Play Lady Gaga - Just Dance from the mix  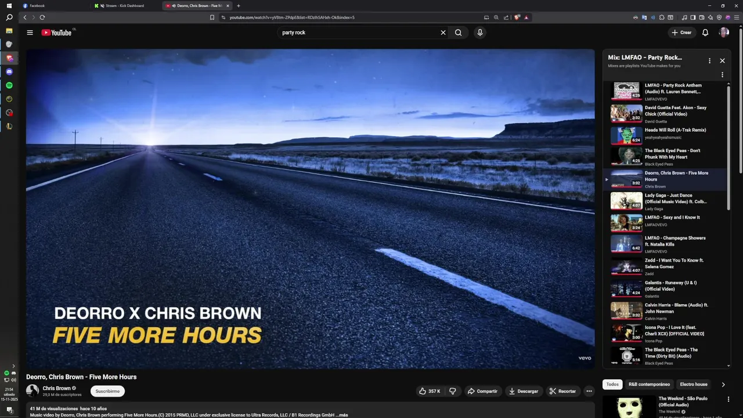point(666,201)
